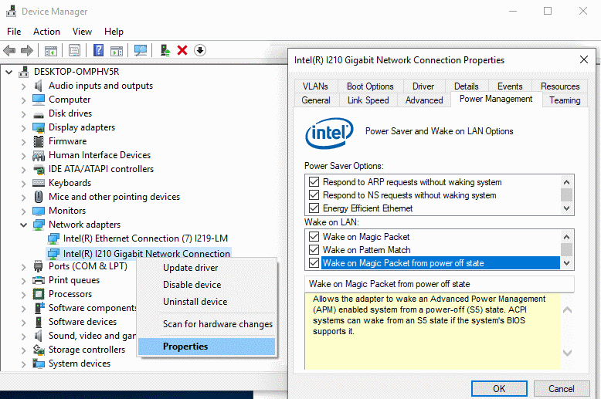
Task: Click the Device Manager title bar icon
Action: point(11,11)
